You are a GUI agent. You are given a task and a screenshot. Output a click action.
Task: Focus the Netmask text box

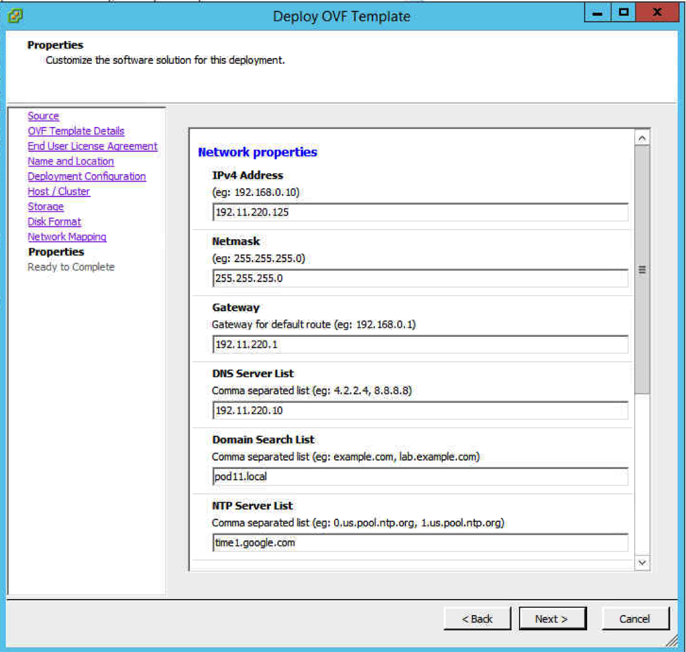click(x=420, y=279)
